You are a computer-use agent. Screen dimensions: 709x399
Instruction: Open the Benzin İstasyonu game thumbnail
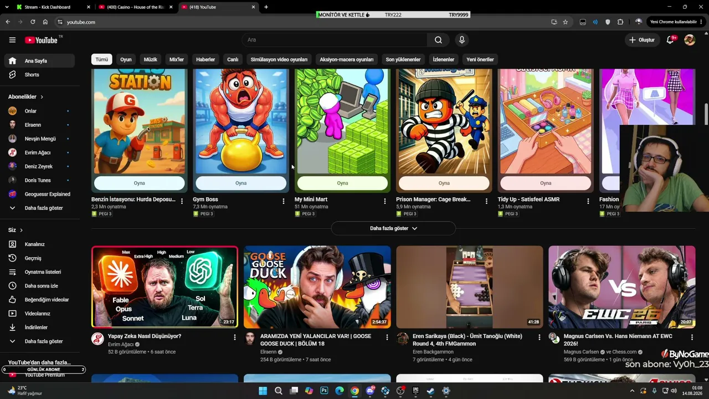(139, 121)
